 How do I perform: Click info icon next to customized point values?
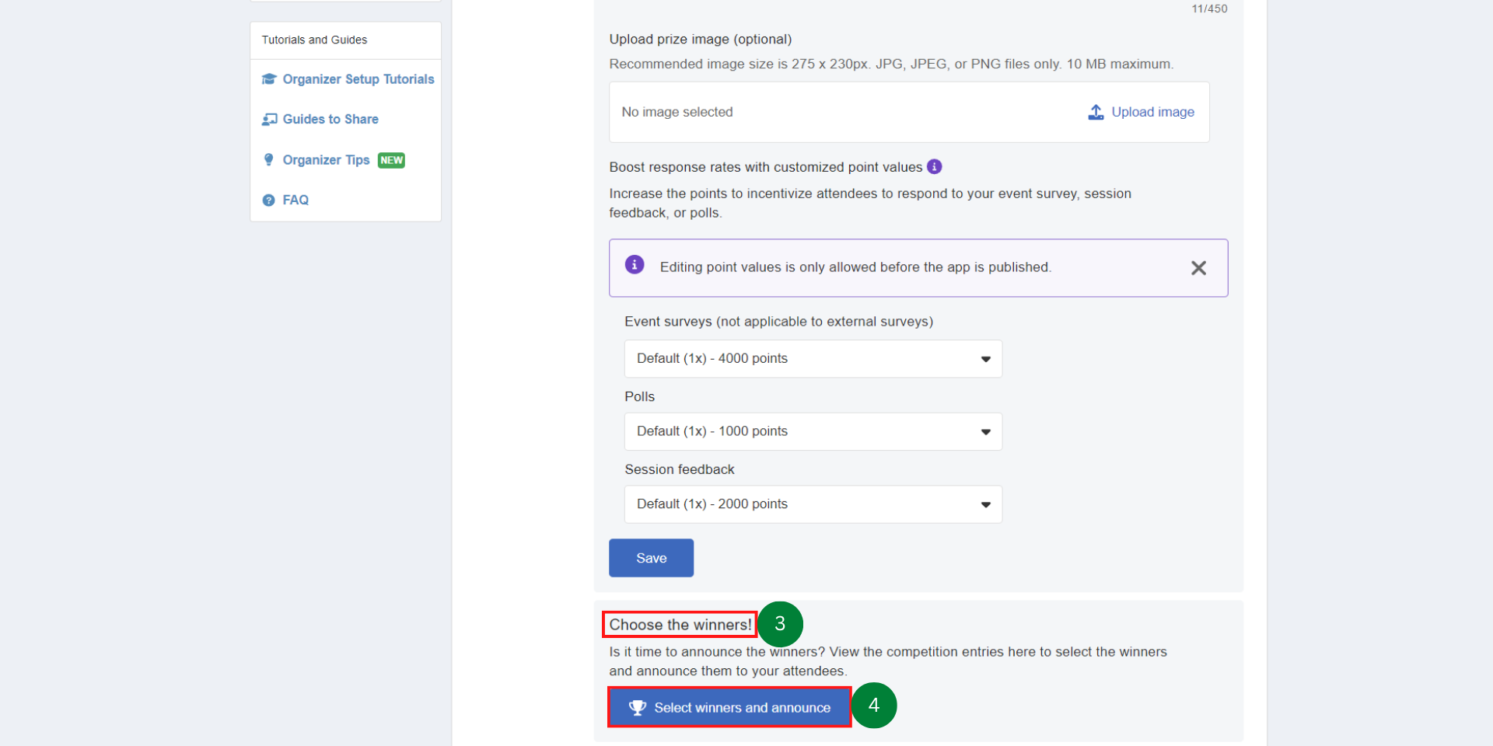click(x=935, y=166)
